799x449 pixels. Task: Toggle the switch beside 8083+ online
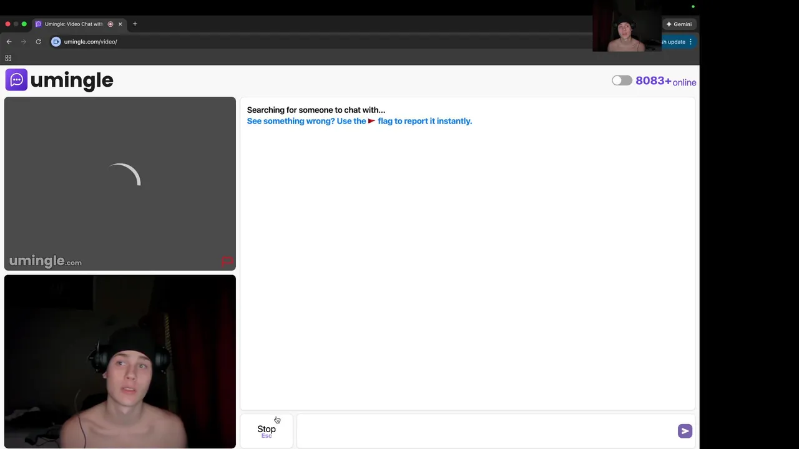[x=622, y=80]
